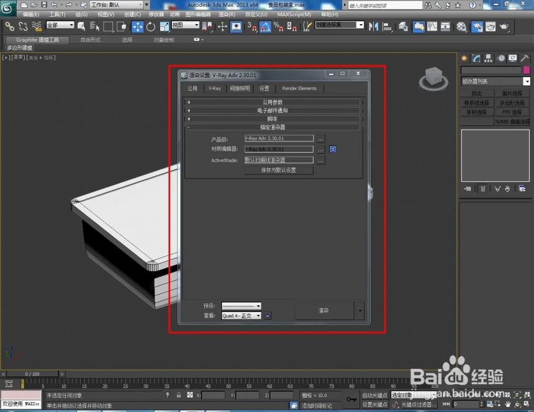Switch to the Render Elements tab
The image size is (534, 412).
299,89
